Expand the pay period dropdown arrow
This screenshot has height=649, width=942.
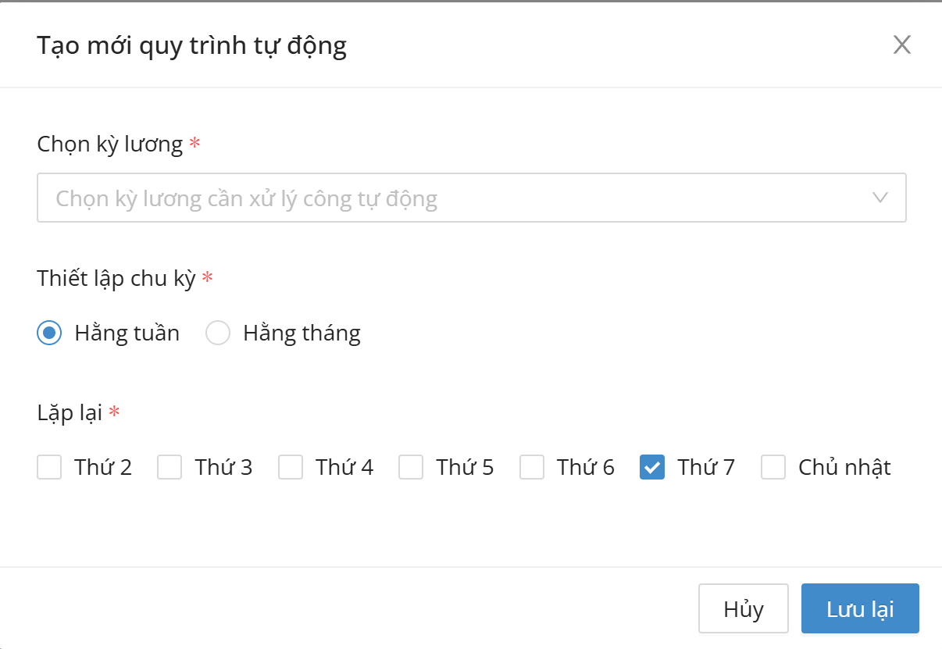[880, 198]
